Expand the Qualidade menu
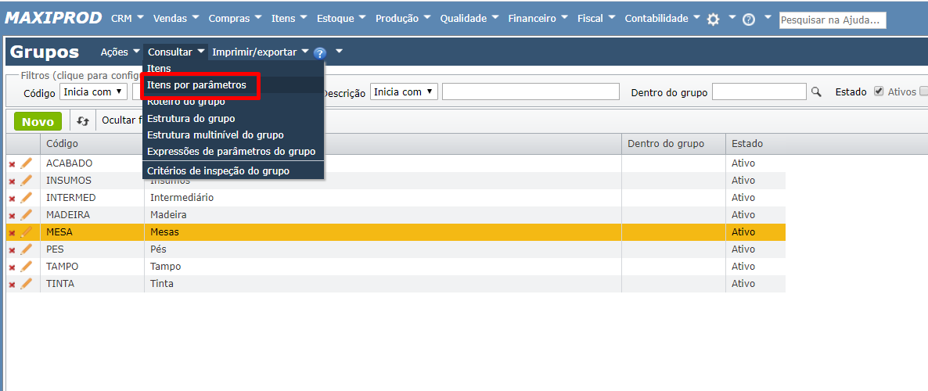 (x=469, y=18)
